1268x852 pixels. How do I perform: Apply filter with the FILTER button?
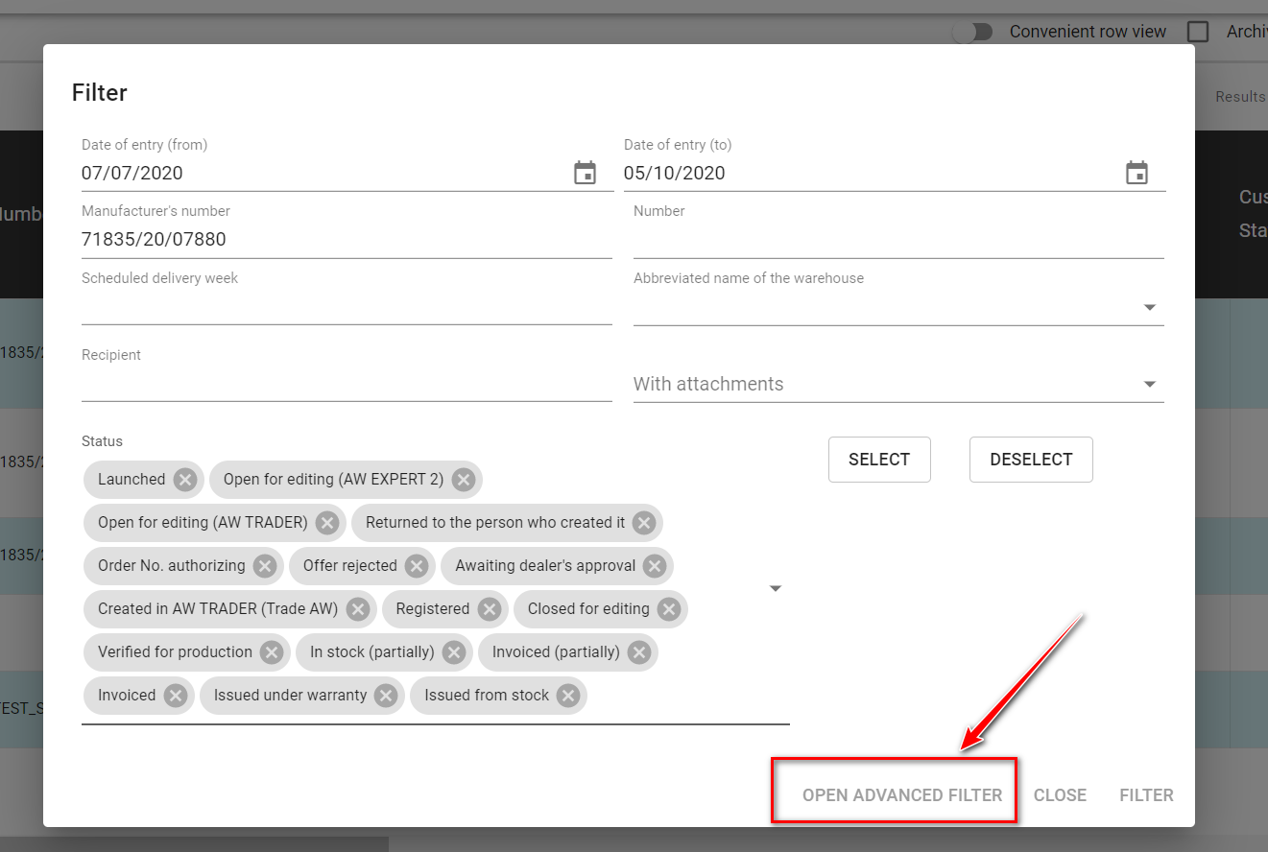click(1146, 795)
